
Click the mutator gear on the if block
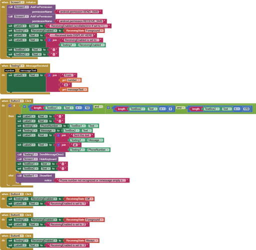click(x=10, y=105)
